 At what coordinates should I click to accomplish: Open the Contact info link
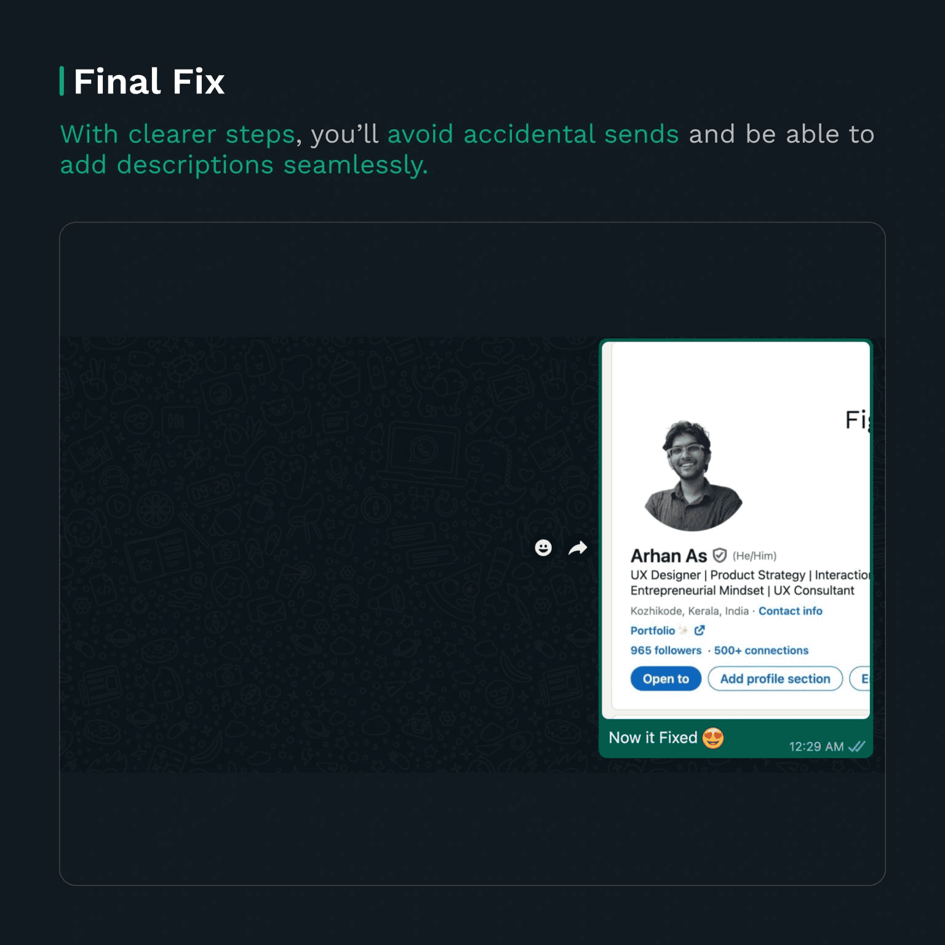[x=790, y=611]
